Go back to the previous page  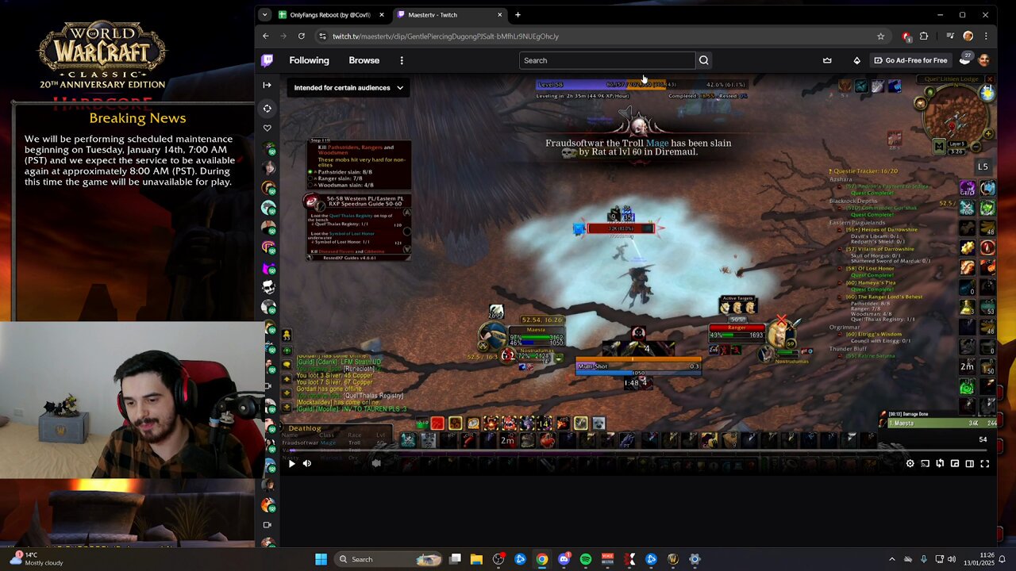click(x=266, y=36)
